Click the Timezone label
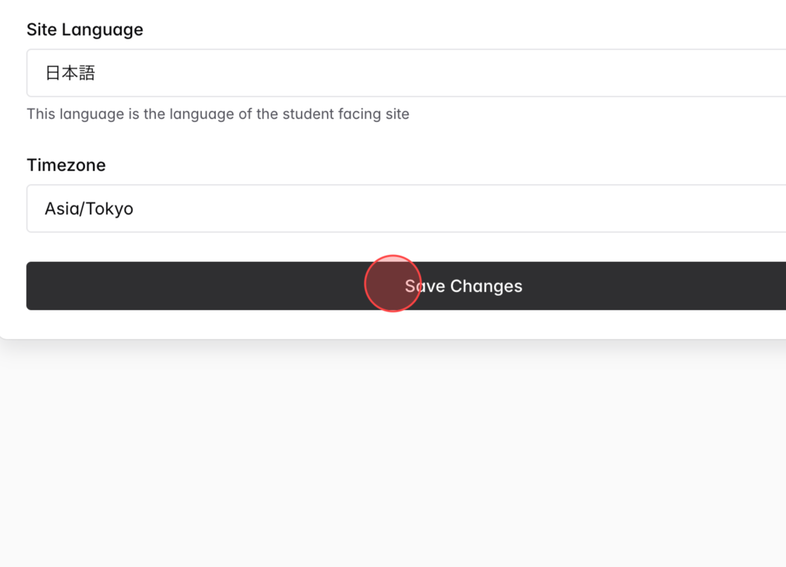 coord(66,165)
